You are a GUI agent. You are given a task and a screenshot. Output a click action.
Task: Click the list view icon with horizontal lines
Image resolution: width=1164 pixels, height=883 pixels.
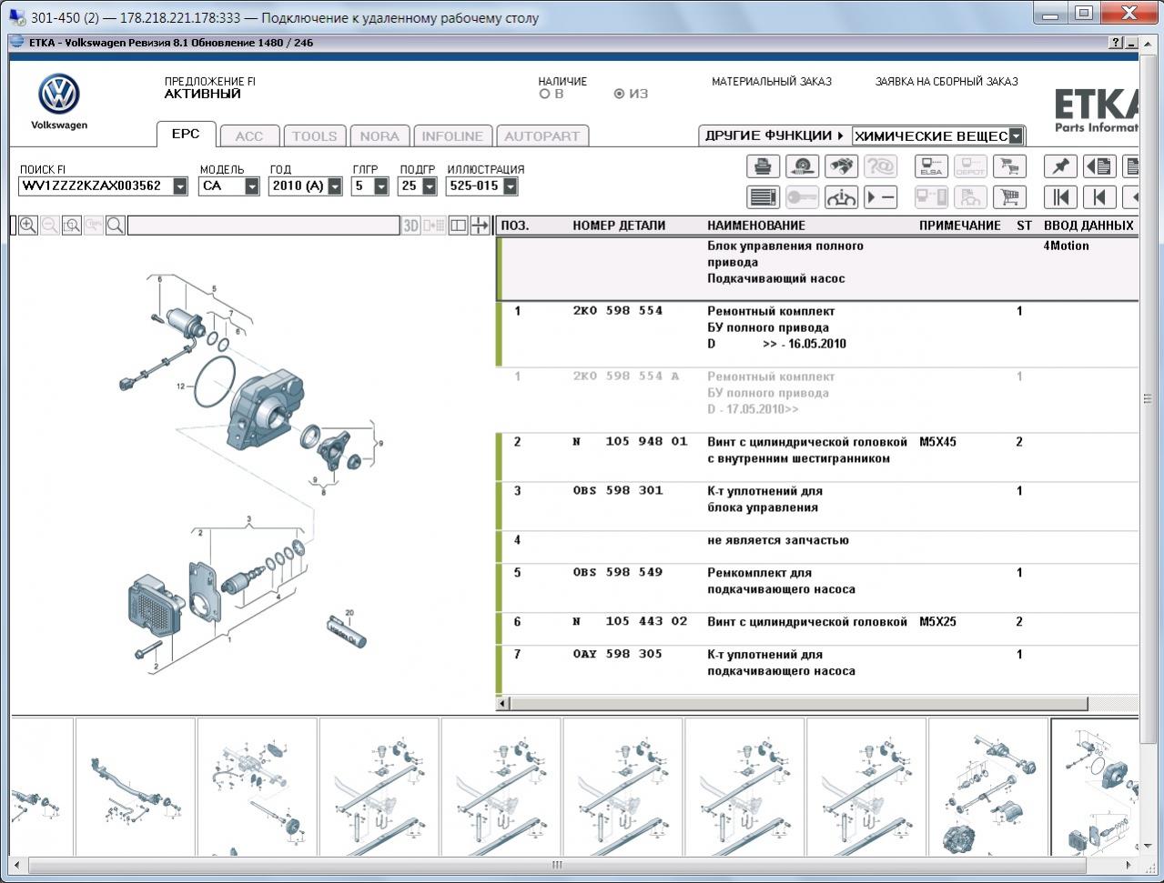[x=763, y=197]
